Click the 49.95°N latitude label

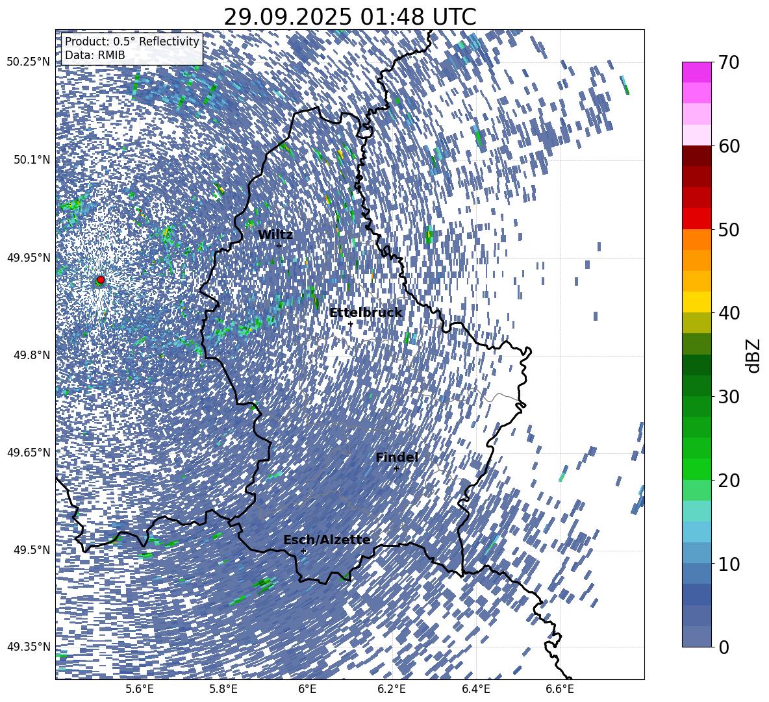point(29,258)
